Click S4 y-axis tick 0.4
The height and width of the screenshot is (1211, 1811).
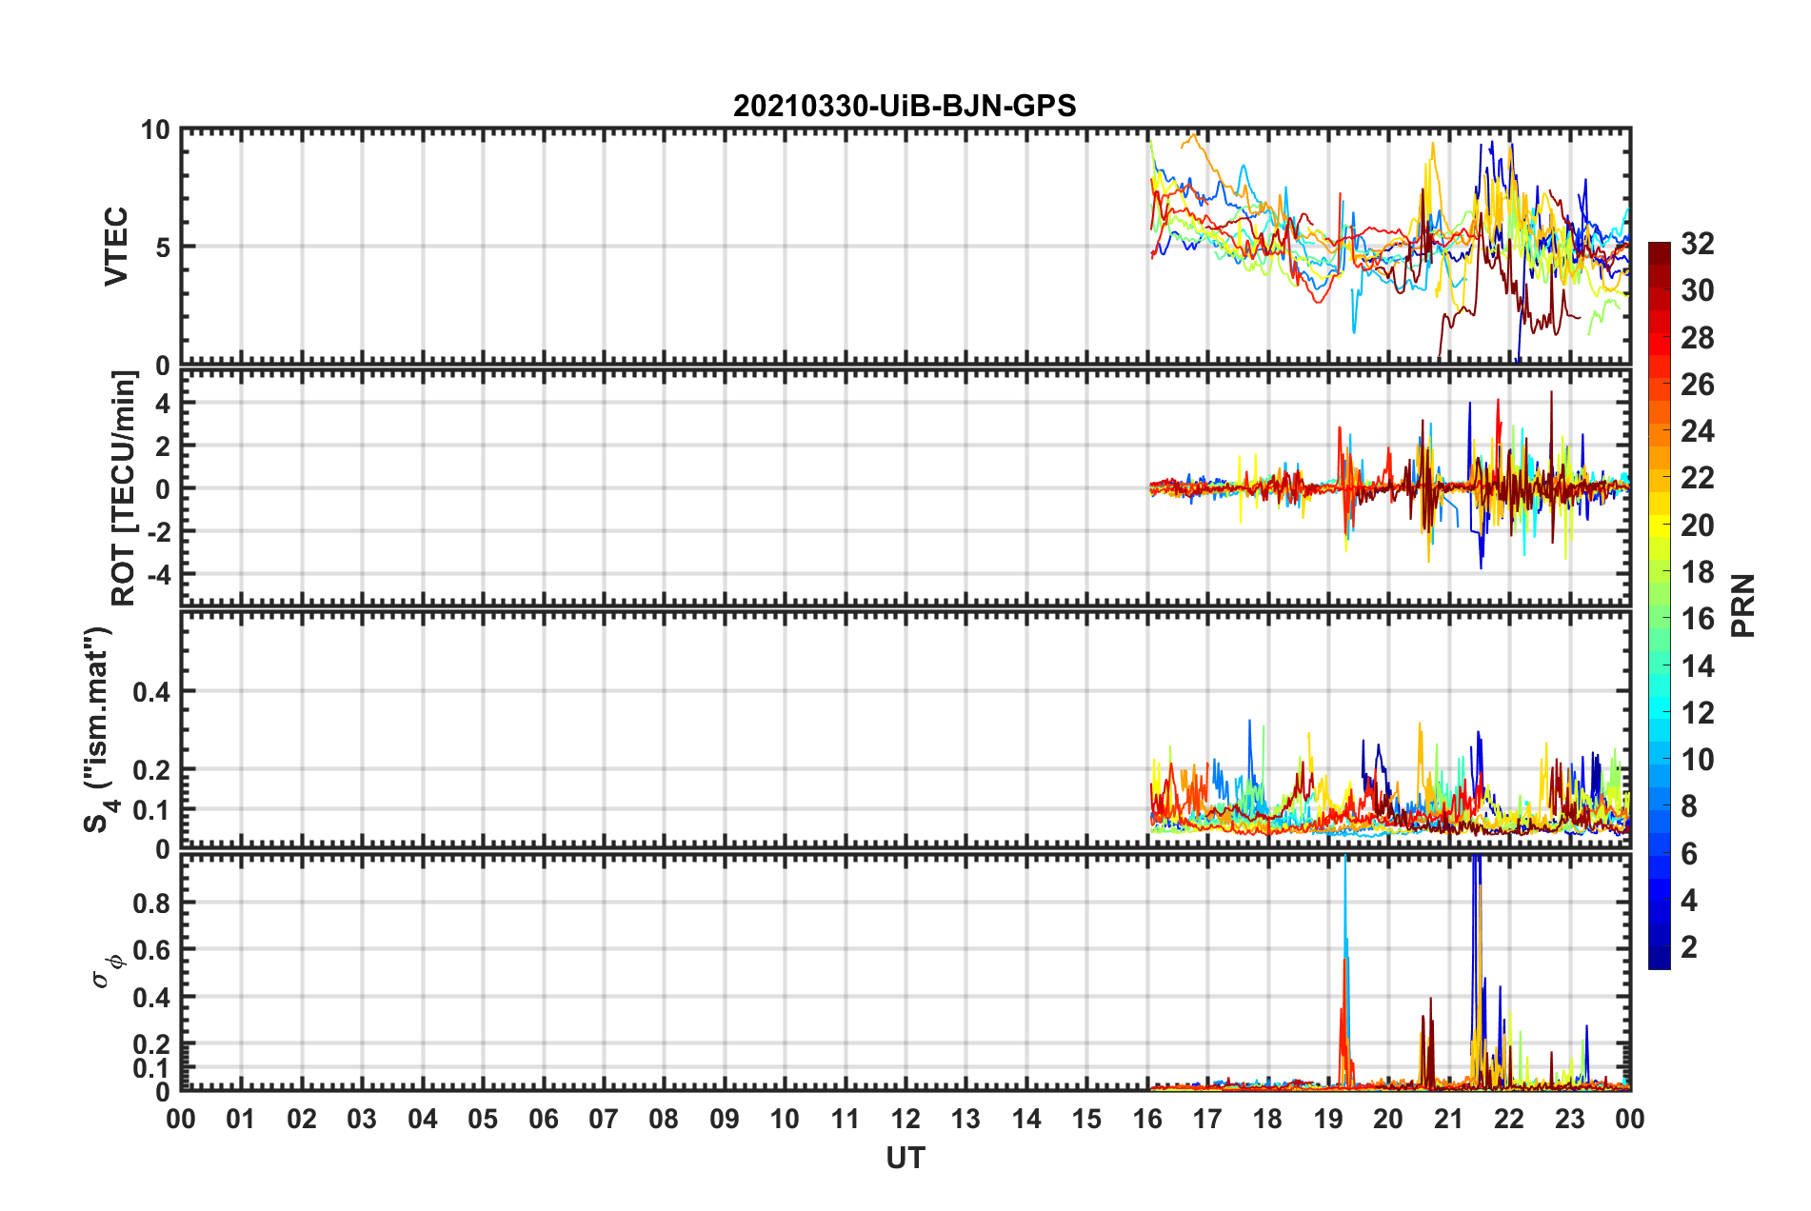point(151,692)
